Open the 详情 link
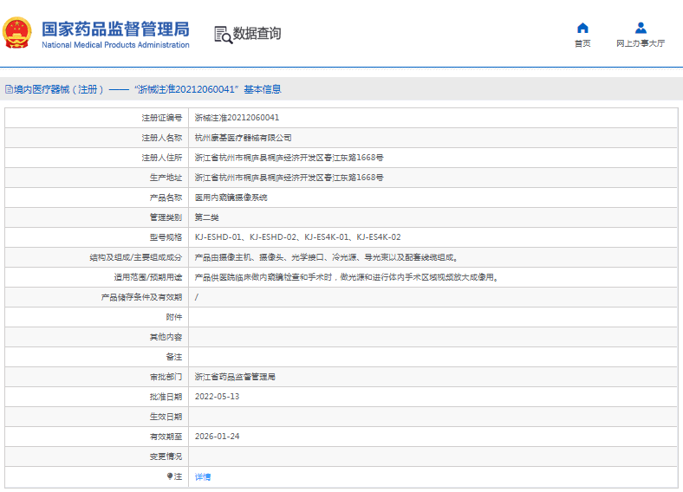The width and height of the screenshot is (683, 492). click(202, 476)
